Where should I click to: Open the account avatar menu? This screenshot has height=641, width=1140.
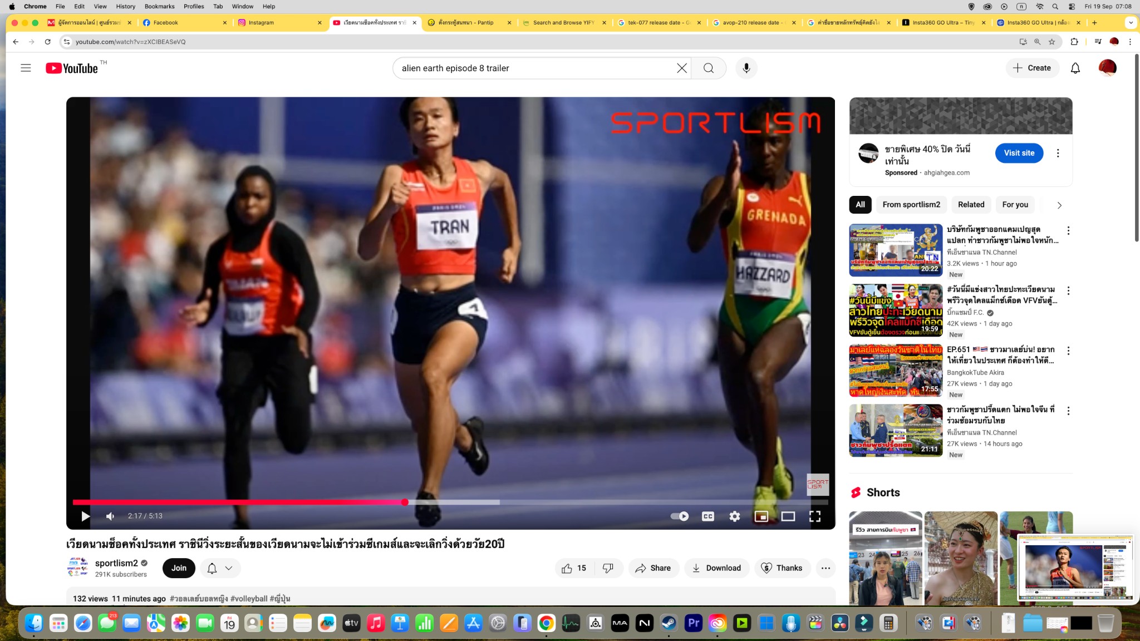pyautogui.click(x=1107, y=68)
